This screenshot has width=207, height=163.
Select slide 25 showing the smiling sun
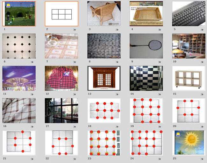(x=189, y=143)
